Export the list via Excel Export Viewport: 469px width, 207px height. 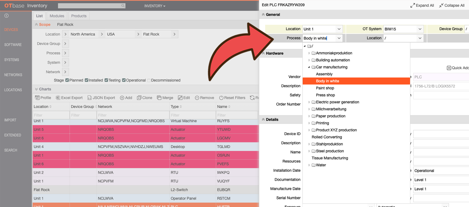coord(69,98)
